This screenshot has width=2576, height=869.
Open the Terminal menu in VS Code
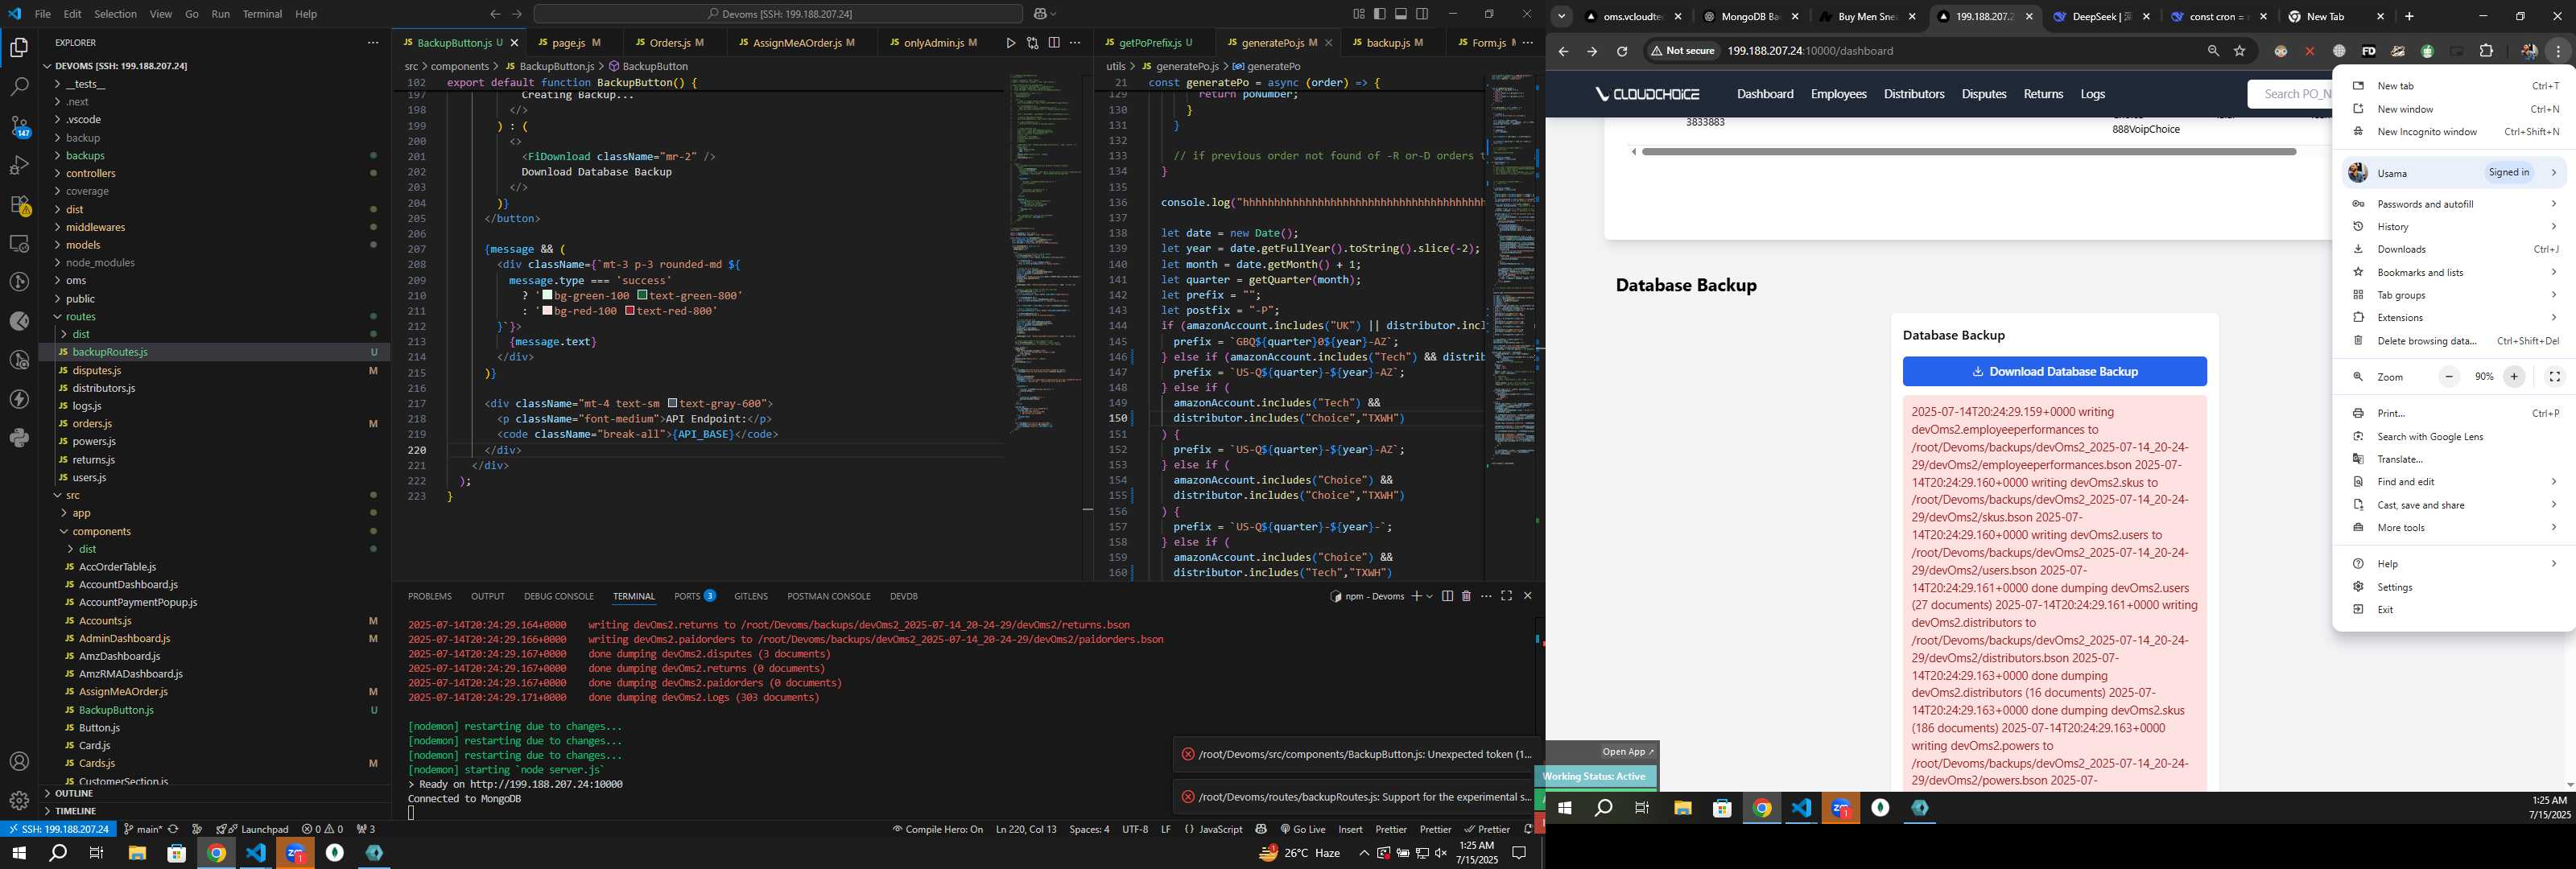point(262,14)
